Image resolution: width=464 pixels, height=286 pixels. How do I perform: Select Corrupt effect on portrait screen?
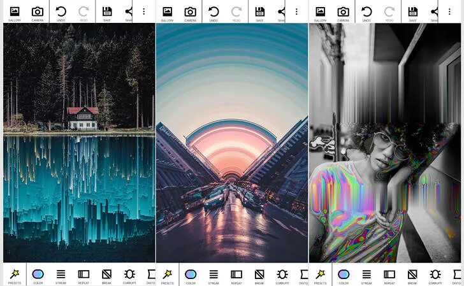tap(435, 276)
